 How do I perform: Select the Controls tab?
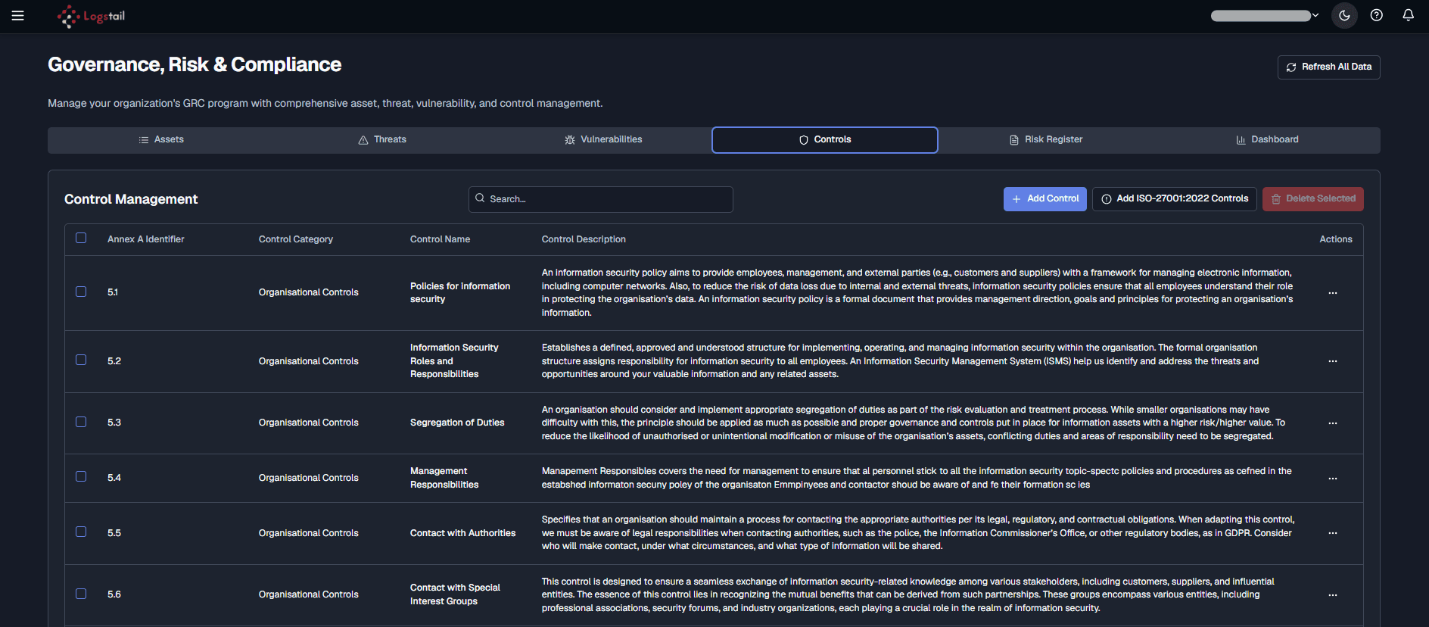[x=825, y=140]
